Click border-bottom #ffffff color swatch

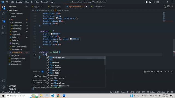point(71,39)
